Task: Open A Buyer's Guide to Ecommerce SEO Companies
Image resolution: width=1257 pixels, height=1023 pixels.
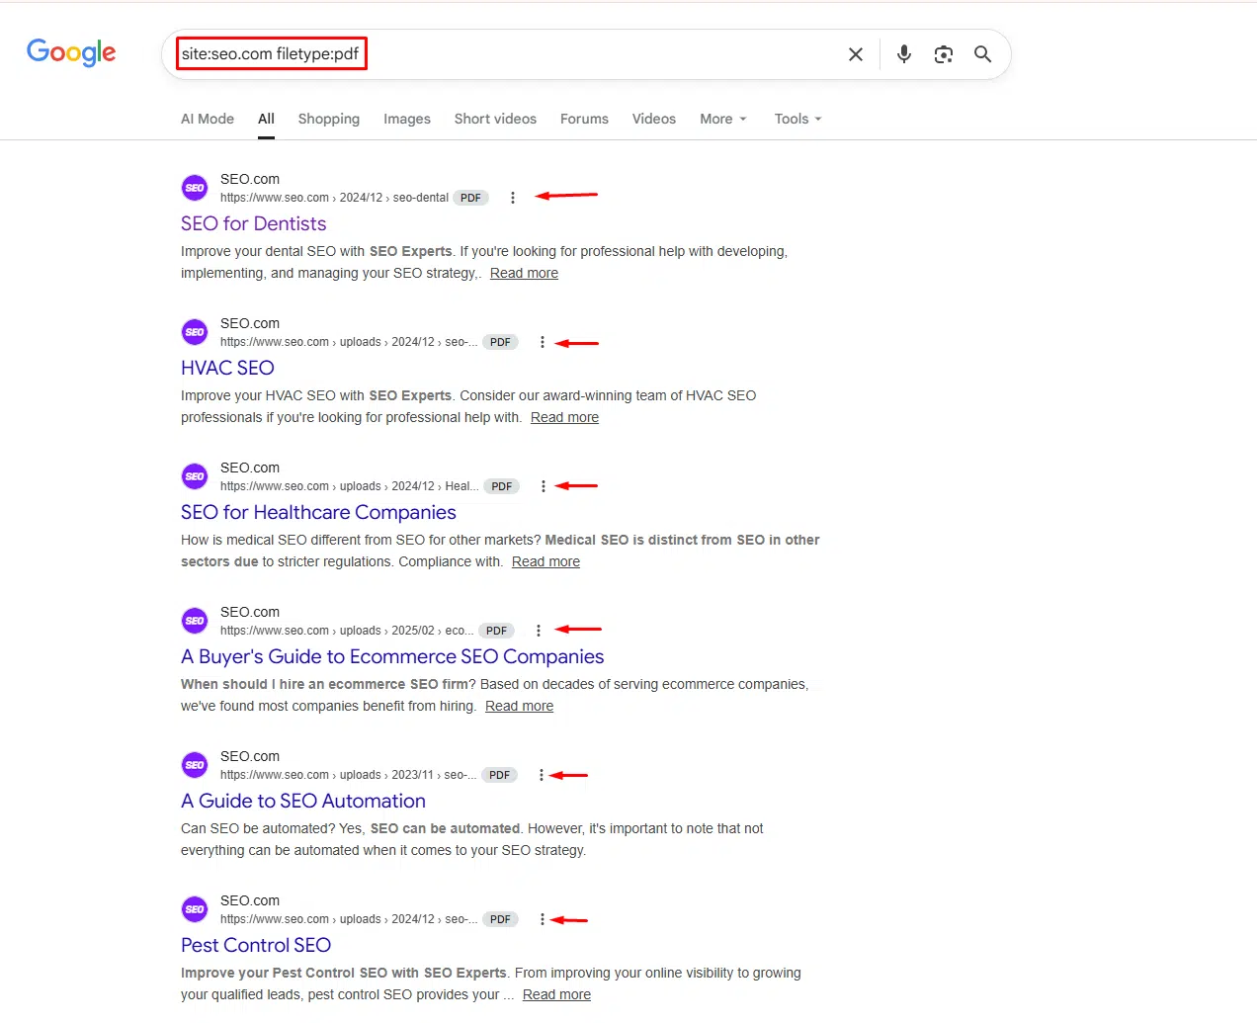Action: [x=392, y=656]
